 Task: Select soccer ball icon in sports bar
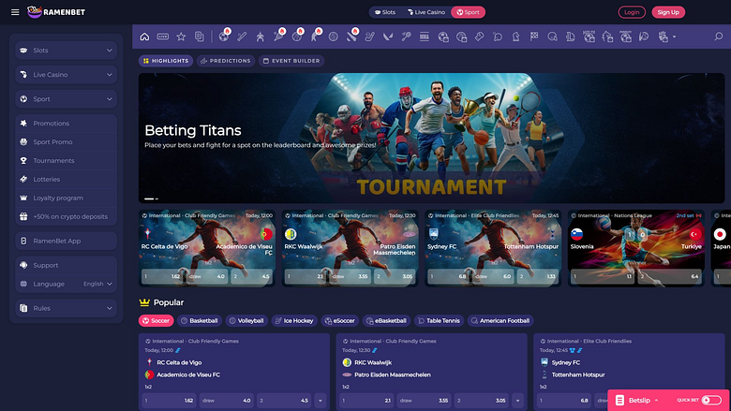point(224,37)
